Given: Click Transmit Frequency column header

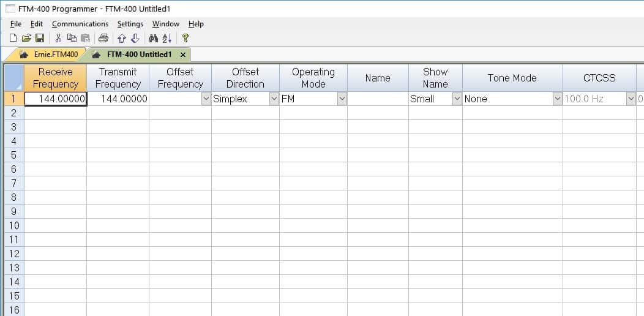Looking at the screenshot, I should 118,78.
